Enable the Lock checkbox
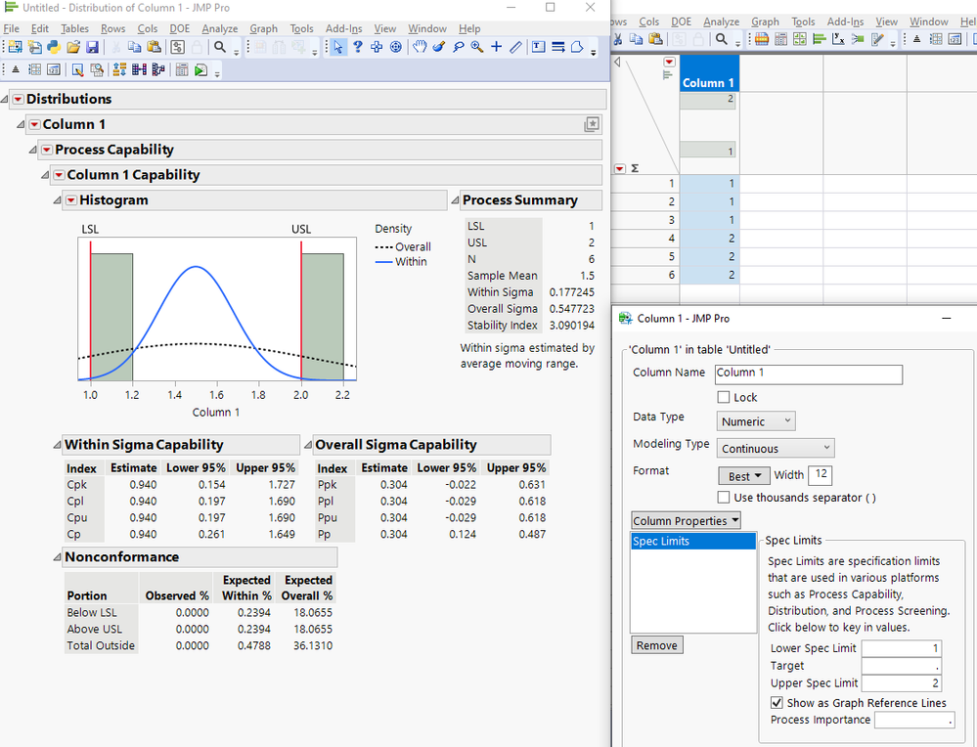The width and height of the screenshot is (977, 747). [x=724, y=398]
